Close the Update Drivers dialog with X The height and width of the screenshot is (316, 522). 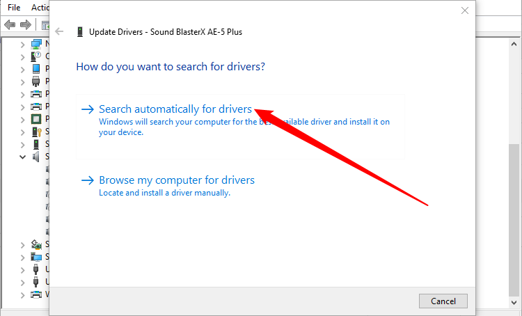[465, 10]
